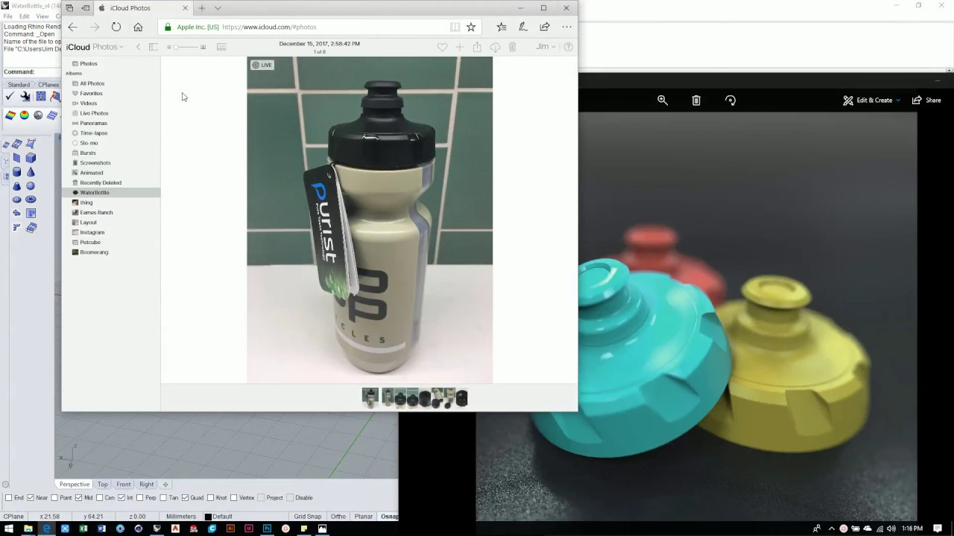
Task: Open a new Edge tab with plus
Action: [201, 8]
